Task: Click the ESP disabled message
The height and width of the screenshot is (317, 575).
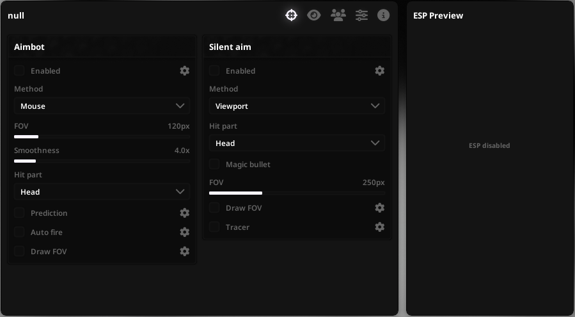Action: (x=489, y=145)
